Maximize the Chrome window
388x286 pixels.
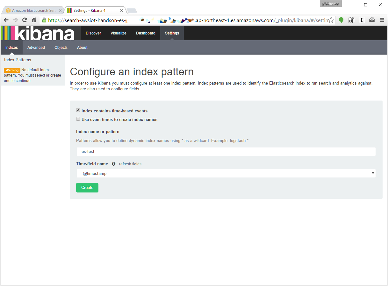pos(366,5)
